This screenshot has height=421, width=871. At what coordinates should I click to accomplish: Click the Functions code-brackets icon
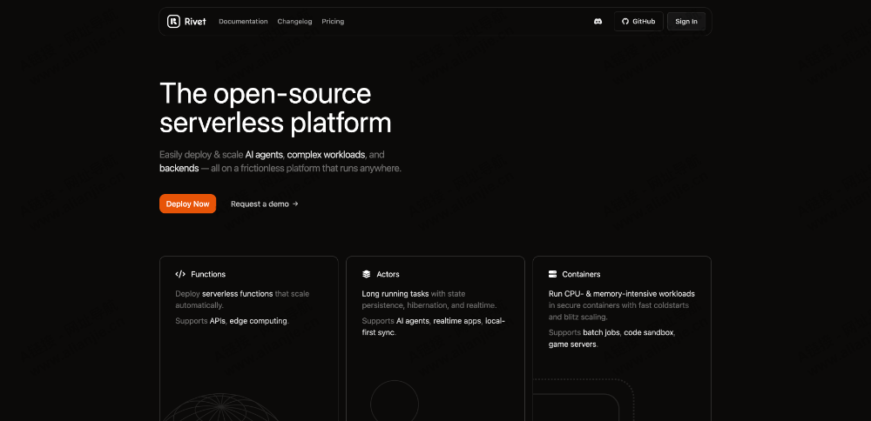pyautogui.click(x=180, y=274)
